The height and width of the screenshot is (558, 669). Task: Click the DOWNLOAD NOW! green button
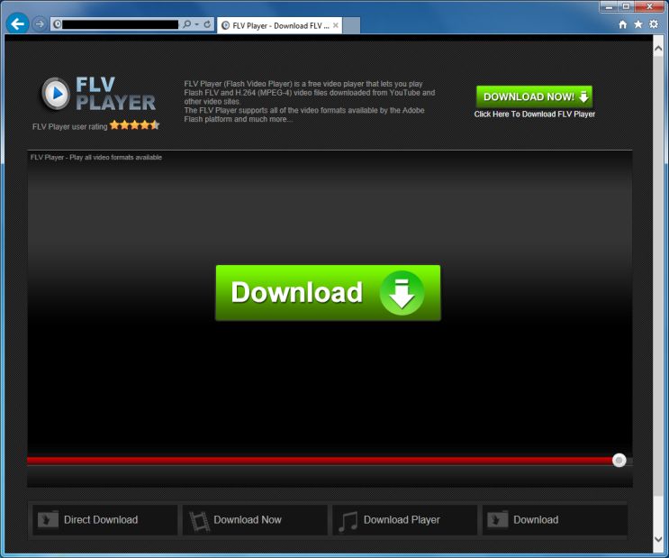click(x=535, y=96)
